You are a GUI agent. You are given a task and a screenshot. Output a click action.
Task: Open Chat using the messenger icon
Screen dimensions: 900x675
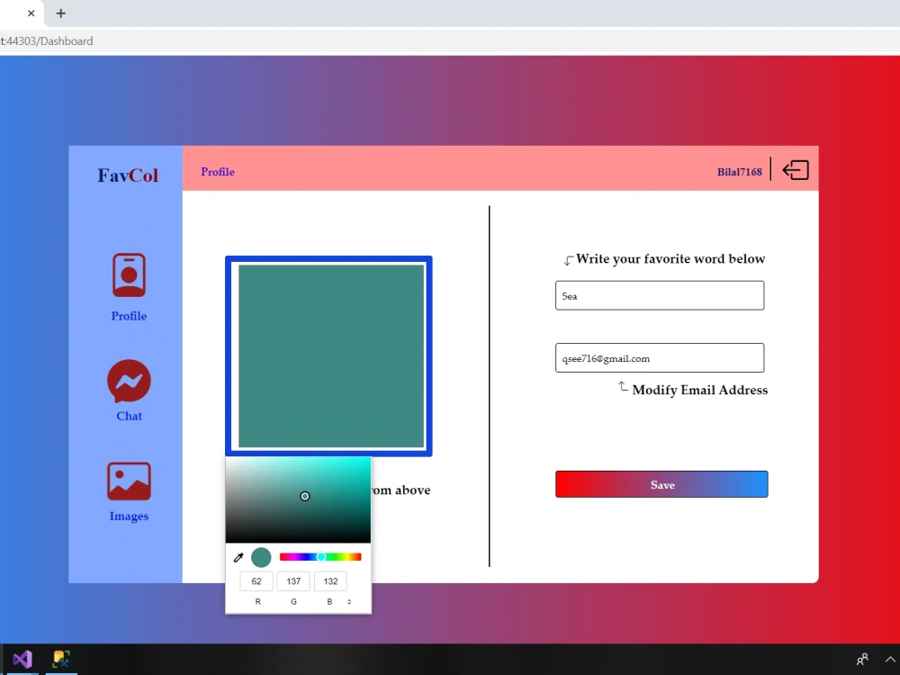(x=129, y=381)
